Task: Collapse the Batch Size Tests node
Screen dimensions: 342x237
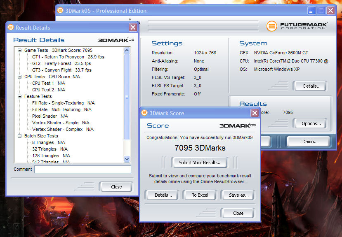Action: pyautogui.click(x=20, y=136)
